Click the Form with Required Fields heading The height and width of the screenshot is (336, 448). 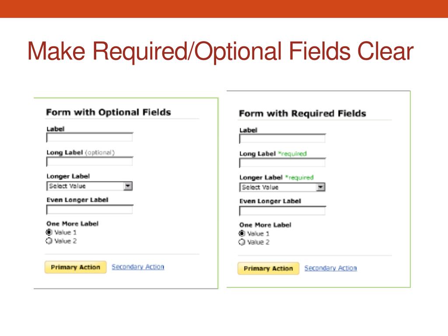(x=303, y=113)
